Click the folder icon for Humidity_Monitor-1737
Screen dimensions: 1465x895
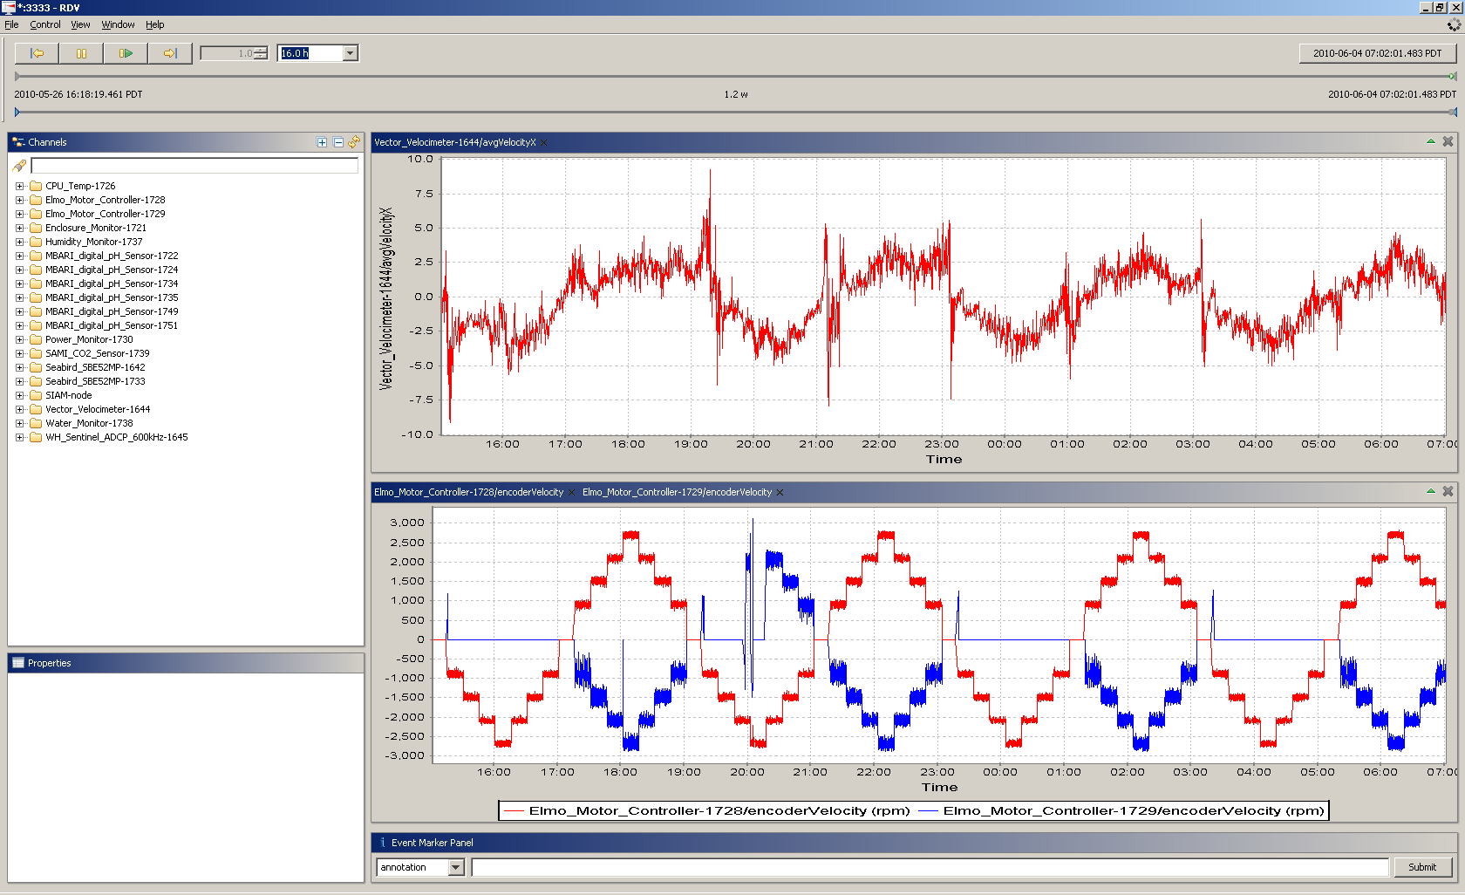pos(36,242)
